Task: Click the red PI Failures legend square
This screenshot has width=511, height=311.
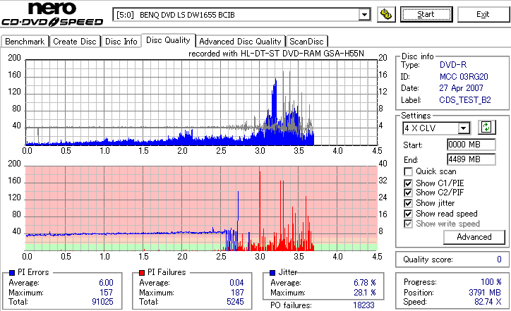Action: [x=142, y=273]
